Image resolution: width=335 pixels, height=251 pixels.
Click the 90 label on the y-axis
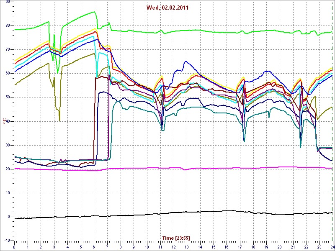click(7, 2)
